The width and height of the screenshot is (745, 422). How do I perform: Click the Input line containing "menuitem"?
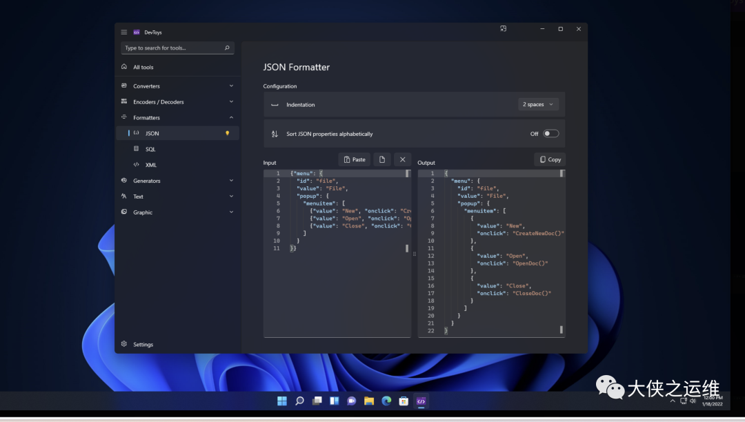tap(324, 203)
